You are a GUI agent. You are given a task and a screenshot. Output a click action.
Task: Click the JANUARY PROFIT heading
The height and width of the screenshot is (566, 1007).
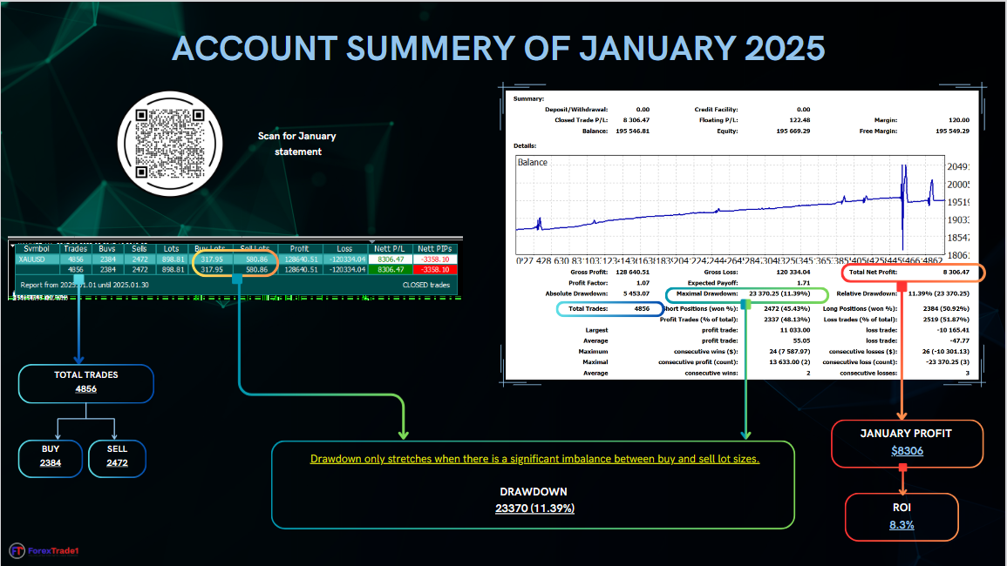click(x=906, y=433)
